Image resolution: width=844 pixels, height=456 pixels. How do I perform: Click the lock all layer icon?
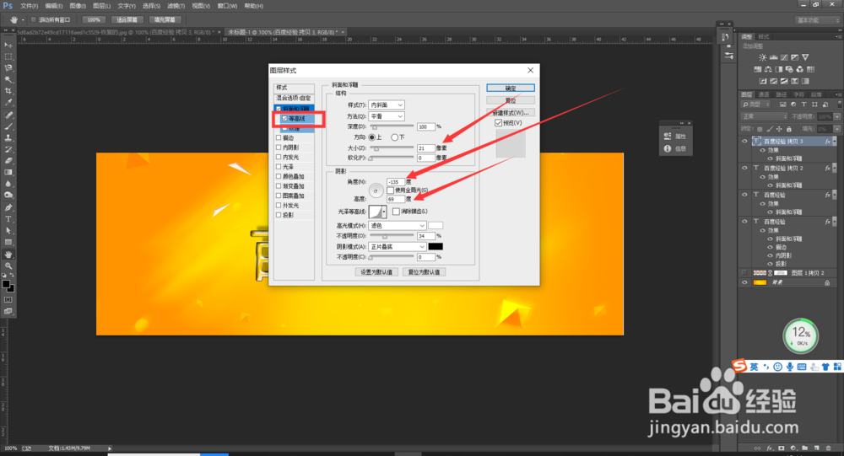788,129
